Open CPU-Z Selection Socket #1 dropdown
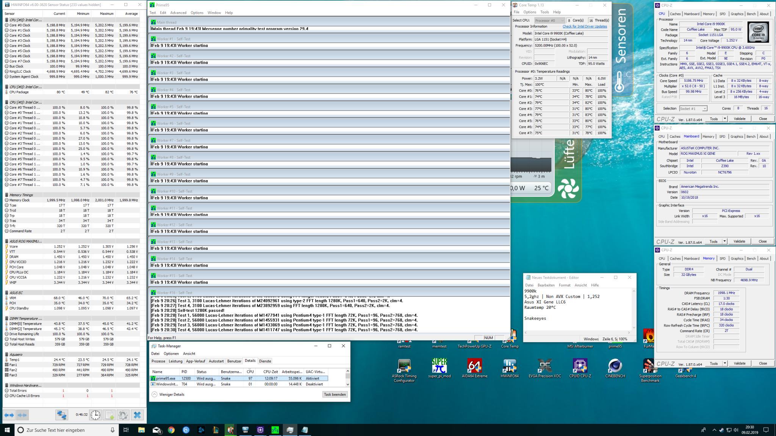 tap(693, 109)
